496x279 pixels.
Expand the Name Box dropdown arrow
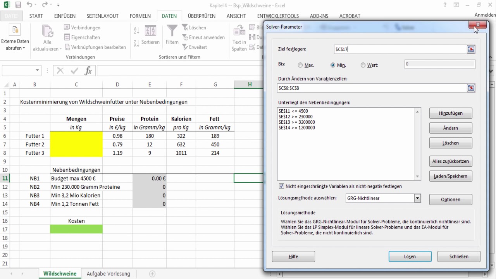click(x=38, y=71)
